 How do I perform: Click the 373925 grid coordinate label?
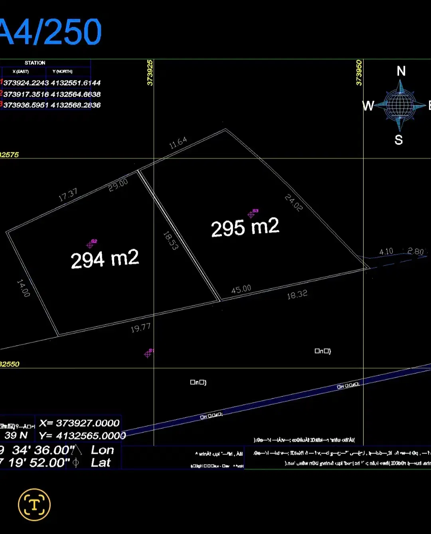pos(150,73)
